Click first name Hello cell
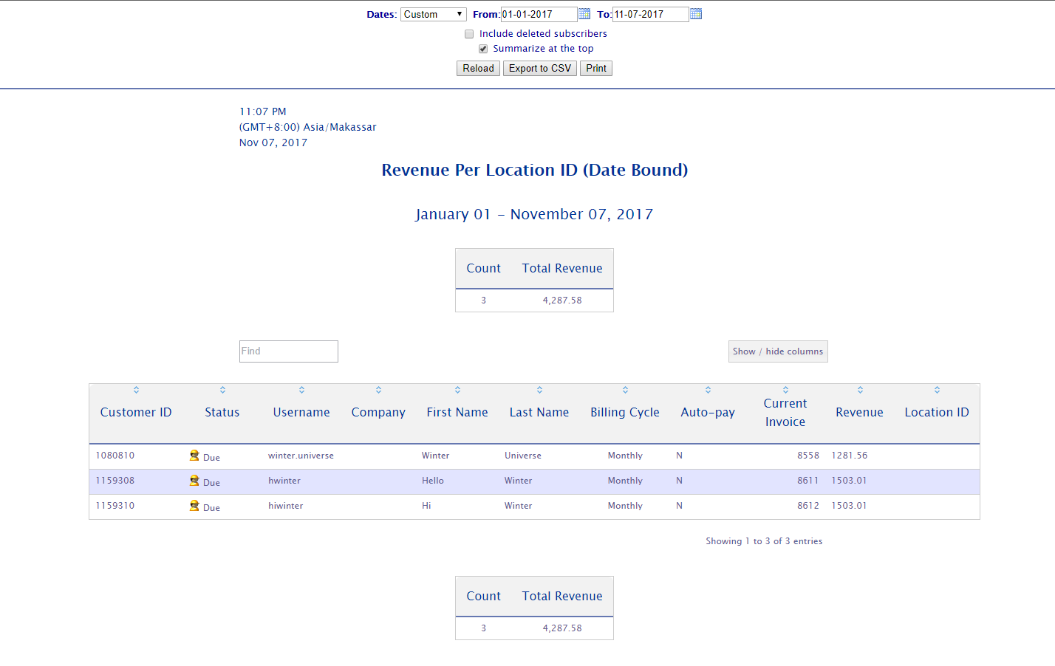 click(433, 481)
